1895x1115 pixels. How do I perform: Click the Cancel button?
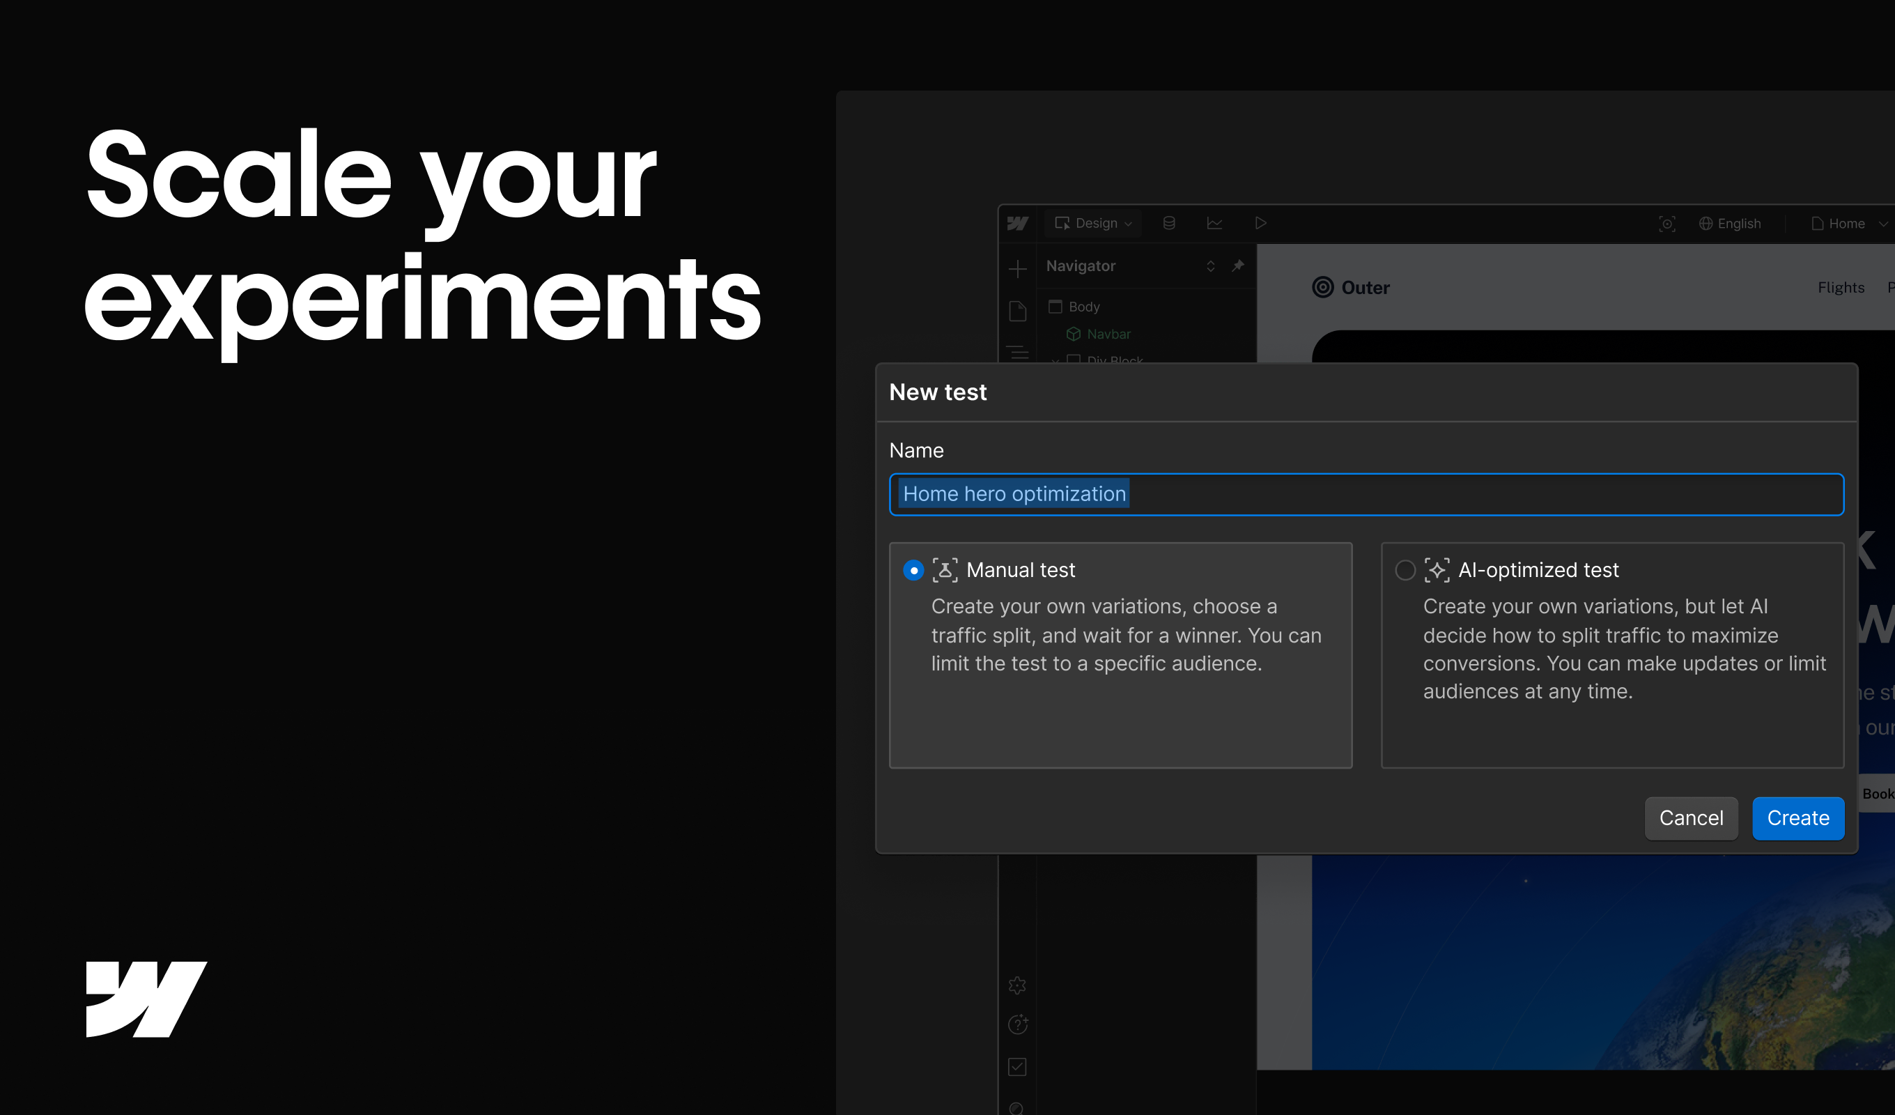click(x=1690, y=818)
